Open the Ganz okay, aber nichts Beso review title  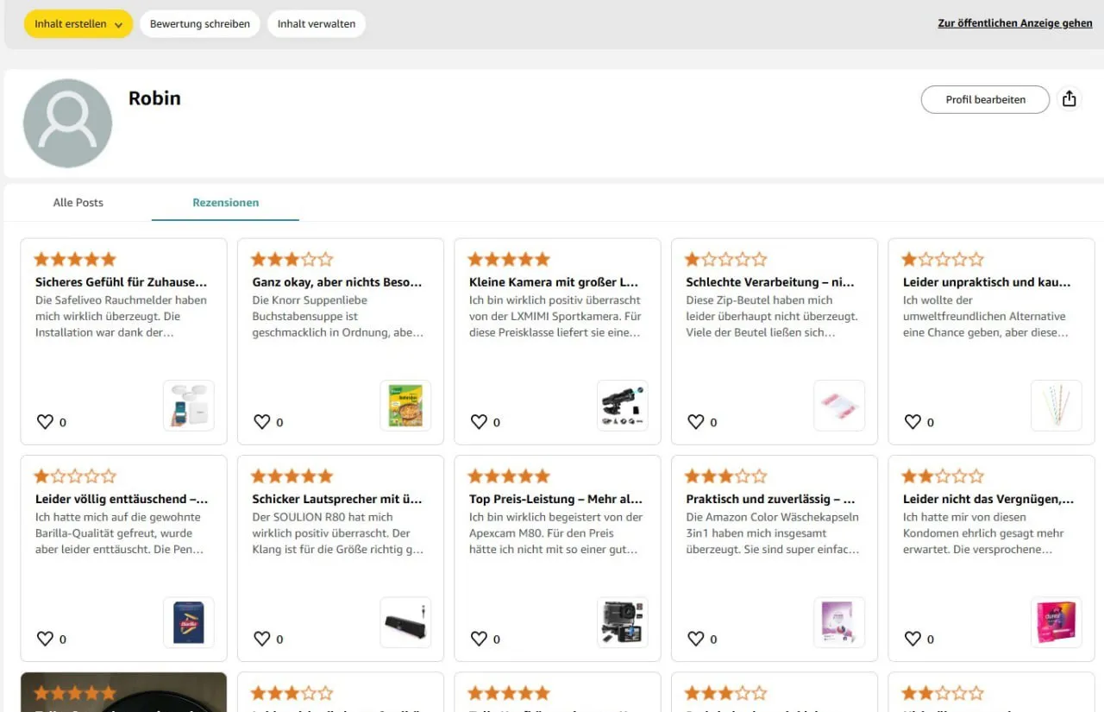(x=337, y=282)
